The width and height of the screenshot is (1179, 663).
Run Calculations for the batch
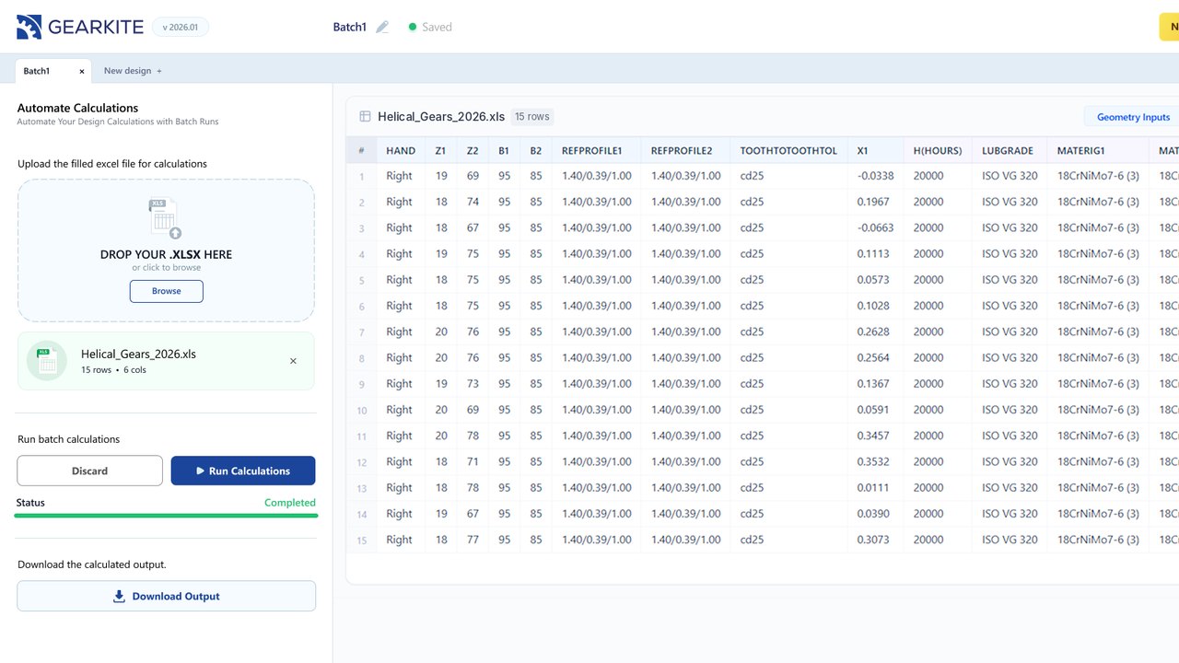[x=243, y=471]
